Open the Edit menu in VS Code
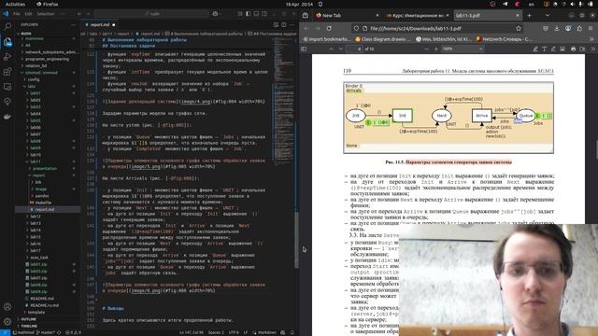The height and width of the screenshot is (336, 598). point(29,14)
